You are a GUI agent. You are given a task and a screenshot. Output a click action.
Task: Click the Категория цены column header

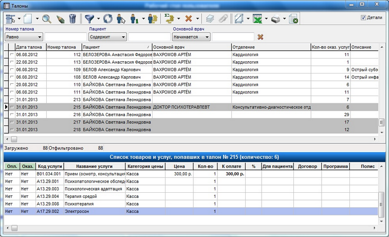tap(145, 166)
